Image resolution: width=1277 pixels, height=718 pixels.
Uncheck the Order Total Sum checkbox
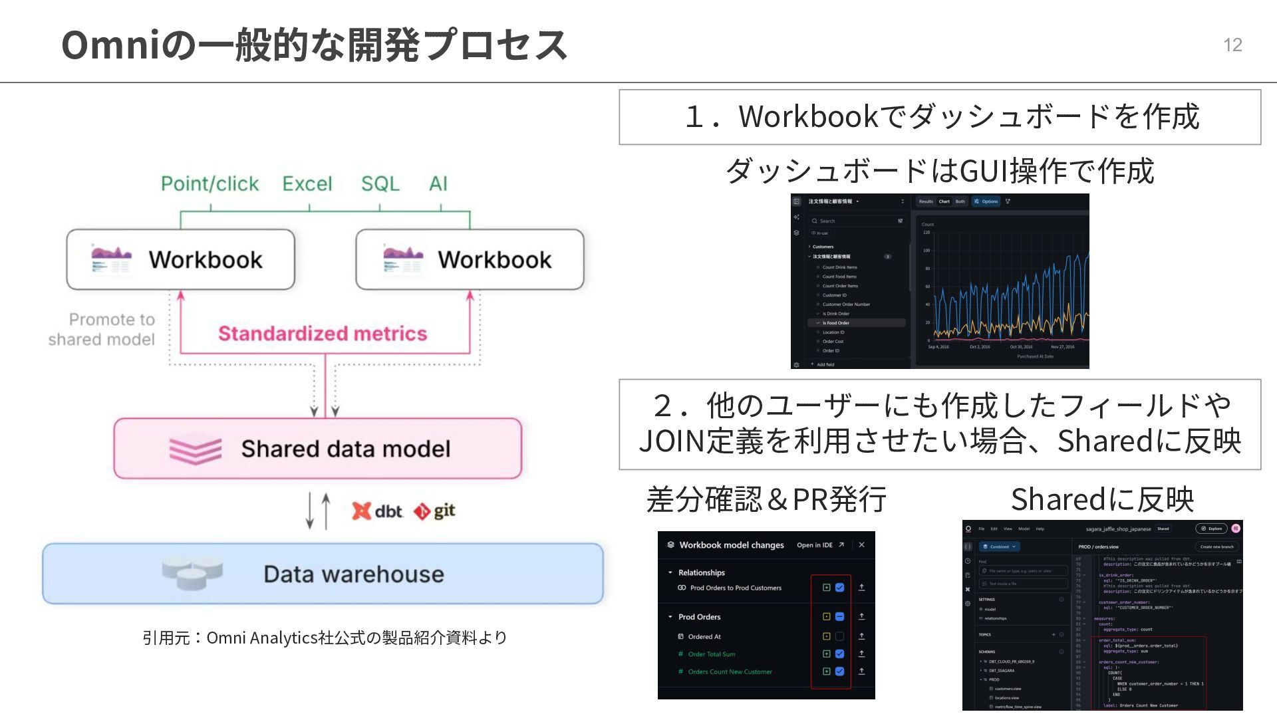[x=839, y=654]
